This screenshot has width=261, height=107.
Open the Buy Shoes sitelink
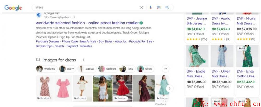pyautogui.click(x=106, y=41)
